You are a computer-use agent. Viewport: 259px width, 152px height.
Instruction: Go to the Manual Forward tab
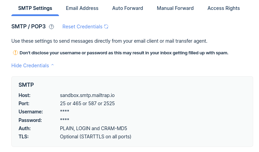pos(175,8)
